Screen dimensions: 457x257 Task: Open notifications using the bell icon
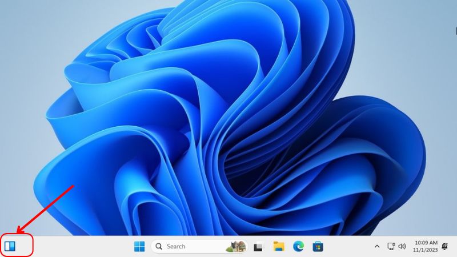point(445,246)
